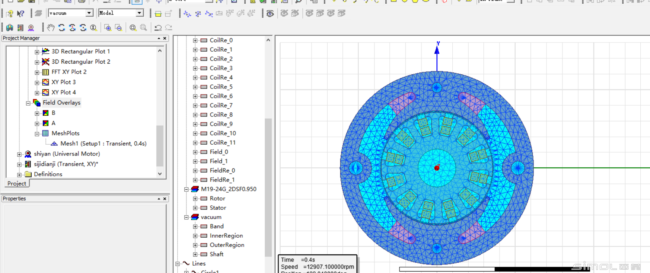Click the binoculars icon in toolbar

point(10,28)
